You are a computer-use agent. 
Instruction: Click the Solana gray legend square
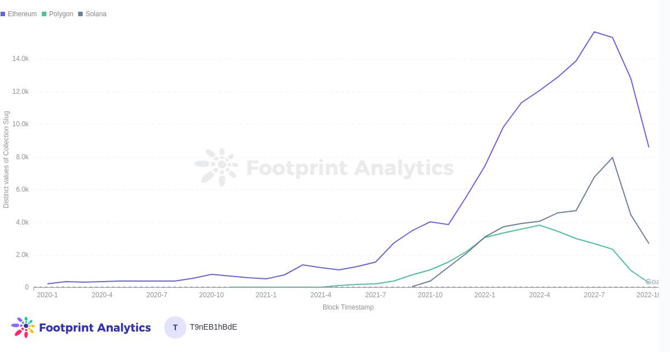pos(80,14)
